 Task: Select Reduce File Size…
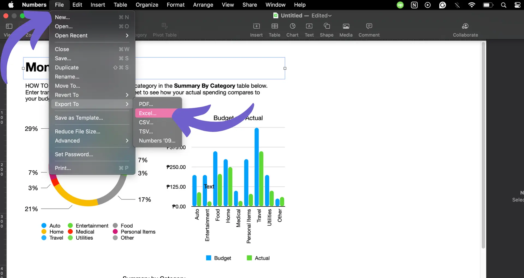92,131
